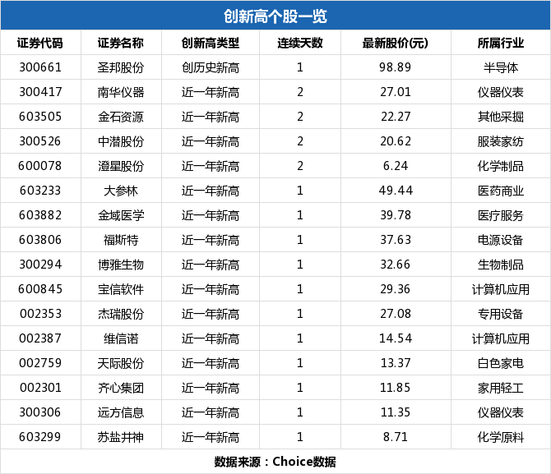Select the 所属行业 column header
The width and height of the screenshot is (551, 474).
pos(500,43)
